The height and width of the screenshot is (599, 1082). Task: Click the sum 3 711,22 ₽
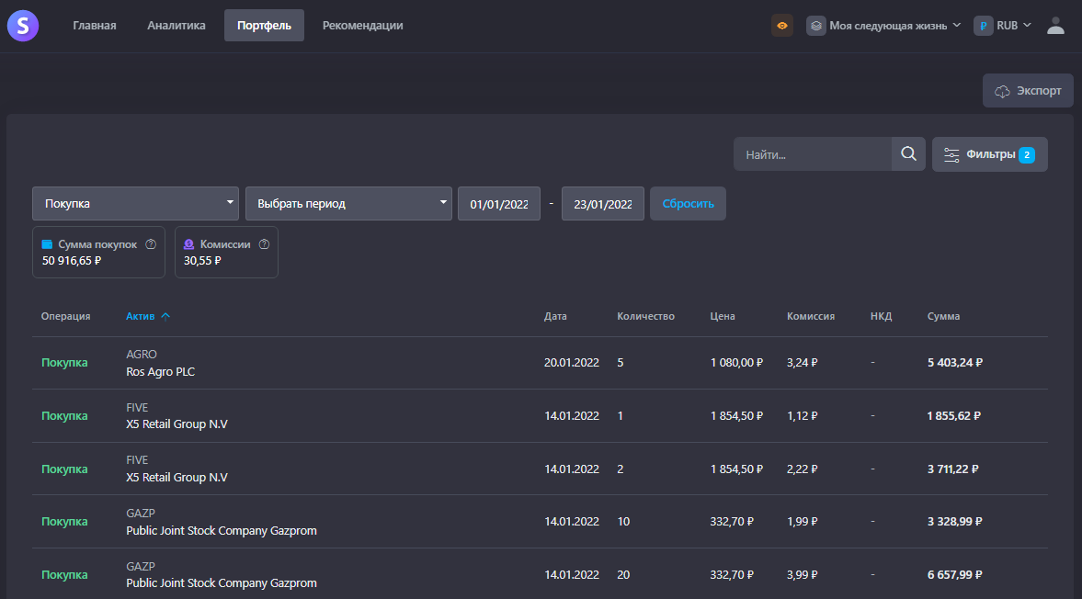click(953, 469)
